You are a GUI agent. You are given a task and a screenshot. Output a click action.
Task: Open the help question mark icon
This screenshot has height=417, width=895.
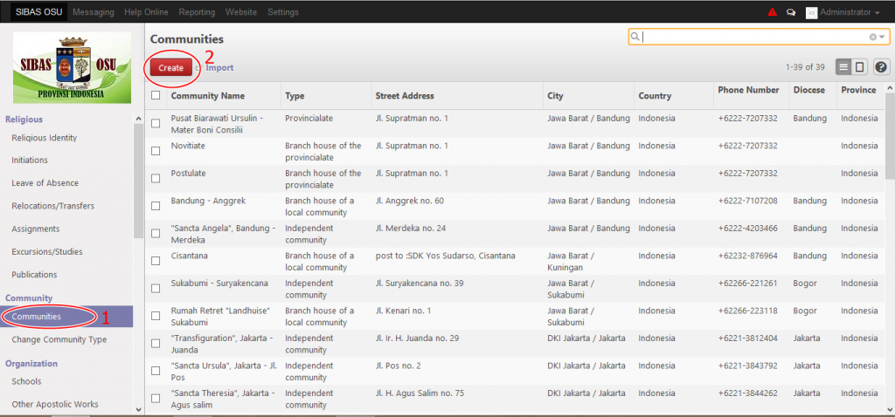(x=881, y=67)
